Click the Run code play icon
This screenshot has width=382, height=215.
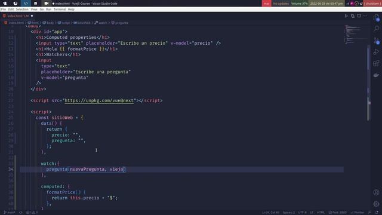(346, 16)
